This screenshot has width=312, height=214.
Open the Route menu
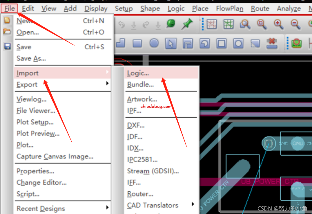coord(260,9)
